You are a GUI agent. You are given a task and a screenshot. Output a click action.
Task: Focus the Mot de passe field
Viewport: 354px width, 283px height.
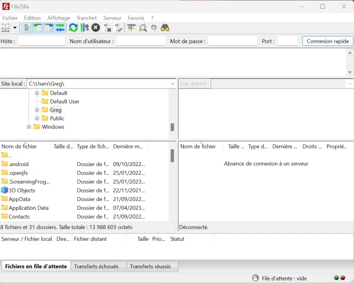233,41
